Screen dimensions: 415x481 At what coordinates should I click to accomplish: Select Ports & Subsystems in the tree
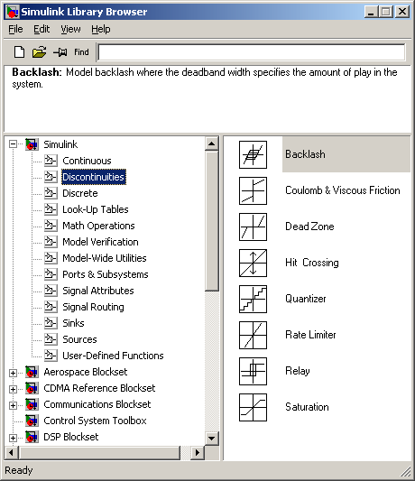106,274
